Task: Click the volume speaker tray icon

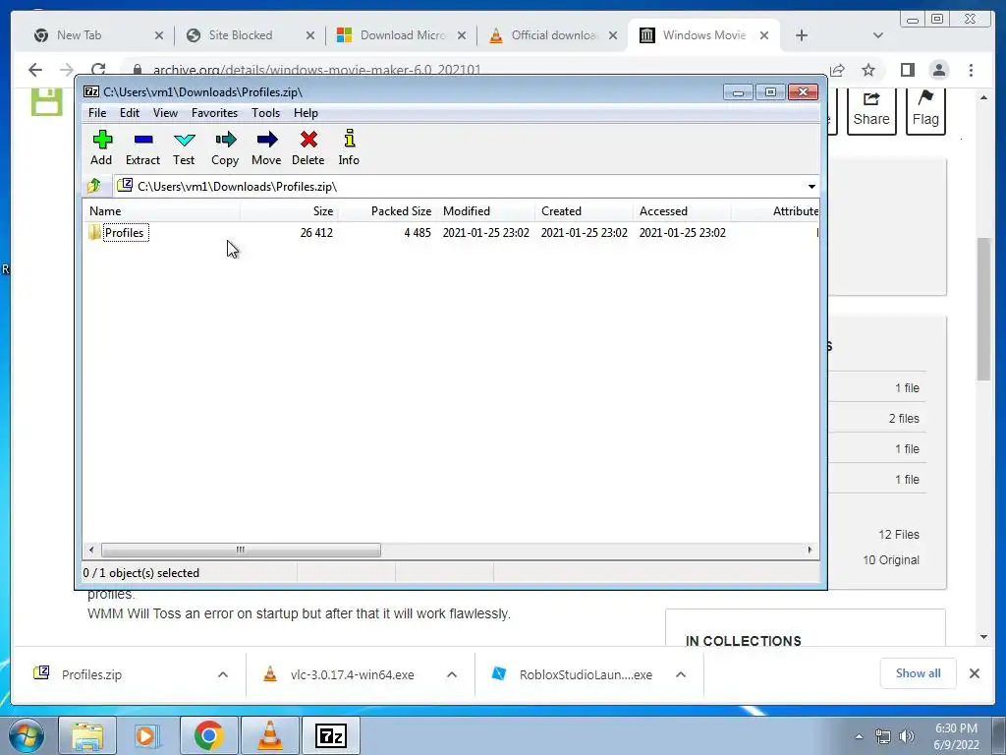Action: click(907, 736)
